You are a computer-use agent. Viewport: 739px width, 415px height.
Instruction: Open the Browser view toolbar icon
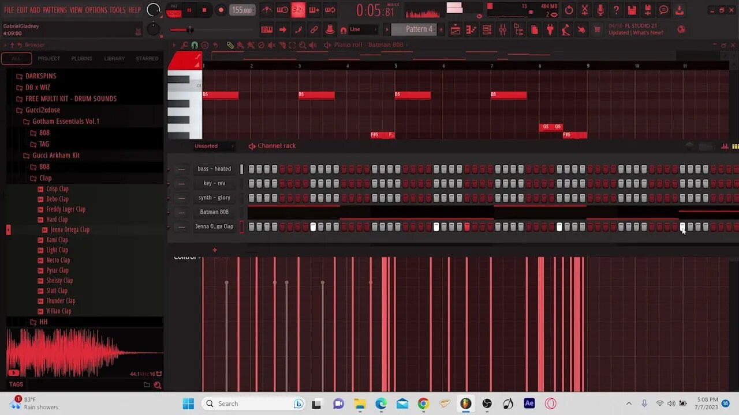(518, 29)
